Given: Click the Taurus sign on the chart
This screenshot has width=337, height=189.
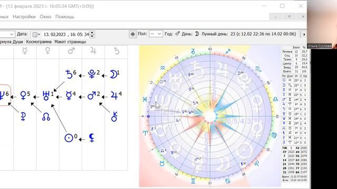Looking at the screenshot, I should [x=162, y=163].
